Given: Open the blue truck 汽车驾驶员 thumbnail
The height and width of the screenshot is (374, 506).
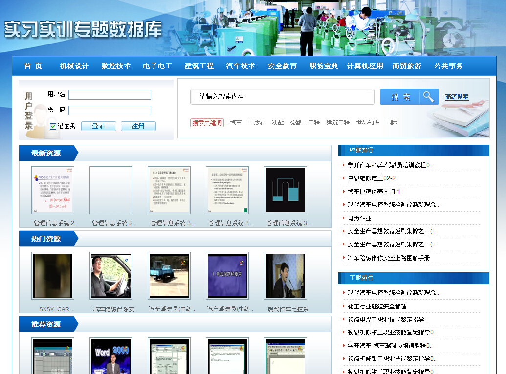Looking at the screenshot, I should pos(169,276).
